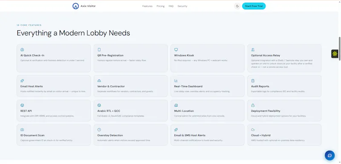341x164 pixels.
Task: Click the Full Arabic UI compliance description
Action: 121,116
